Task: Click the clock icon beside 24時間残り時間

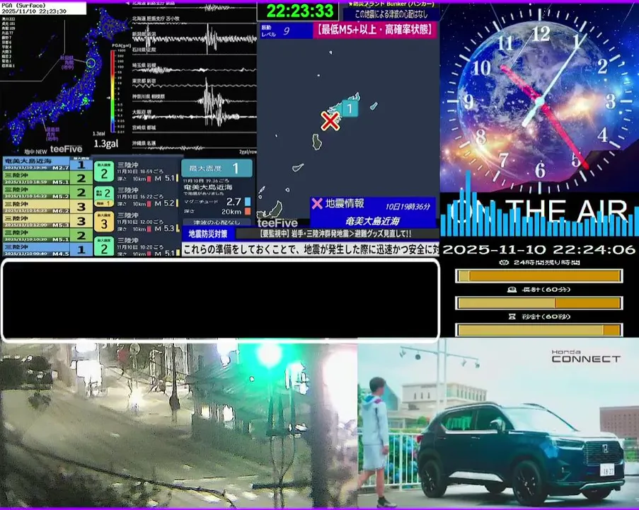Action: [x=504, y=262]
